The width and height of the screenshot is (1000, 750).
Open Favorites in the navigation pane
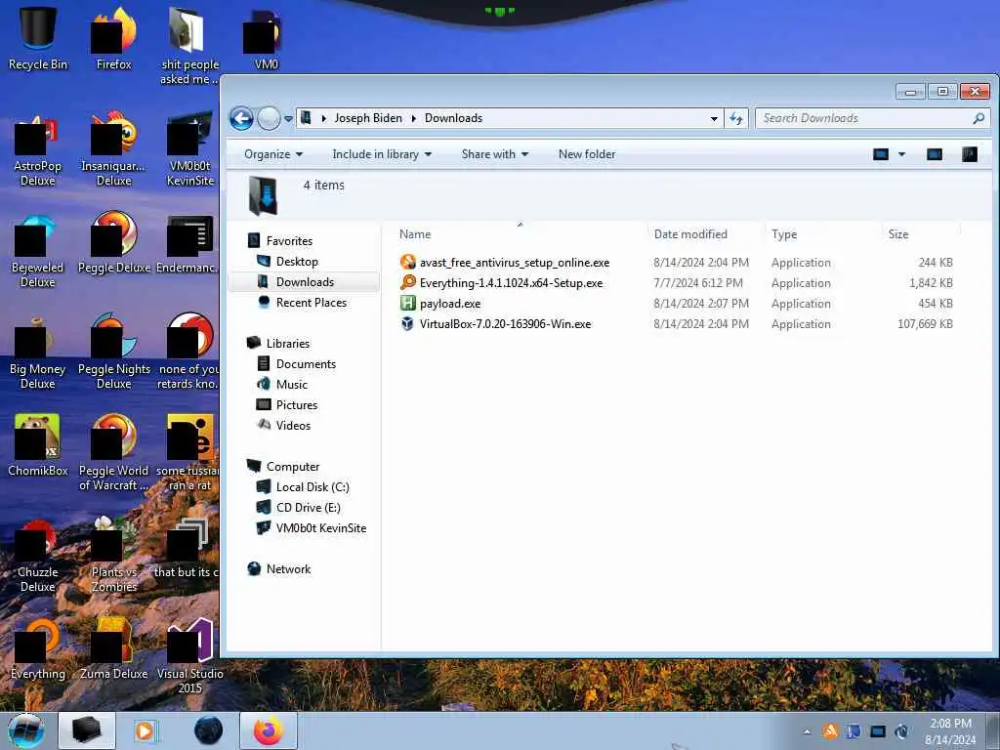[x=289, y=240]
